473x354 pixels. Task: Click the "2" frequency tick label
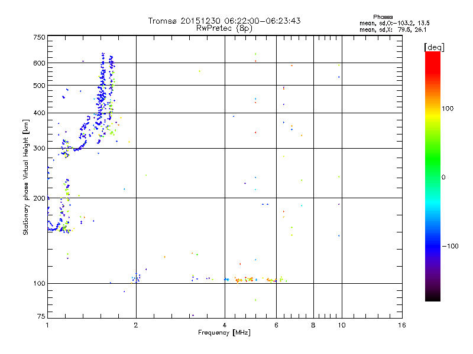[x=136, y=325]
